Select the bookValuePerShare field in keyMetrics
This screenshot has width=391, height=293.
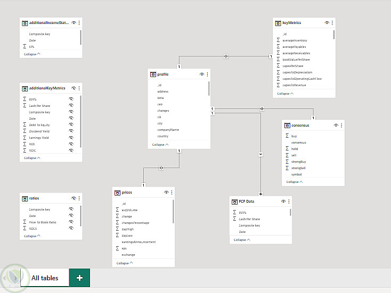(x=296, y=60)
